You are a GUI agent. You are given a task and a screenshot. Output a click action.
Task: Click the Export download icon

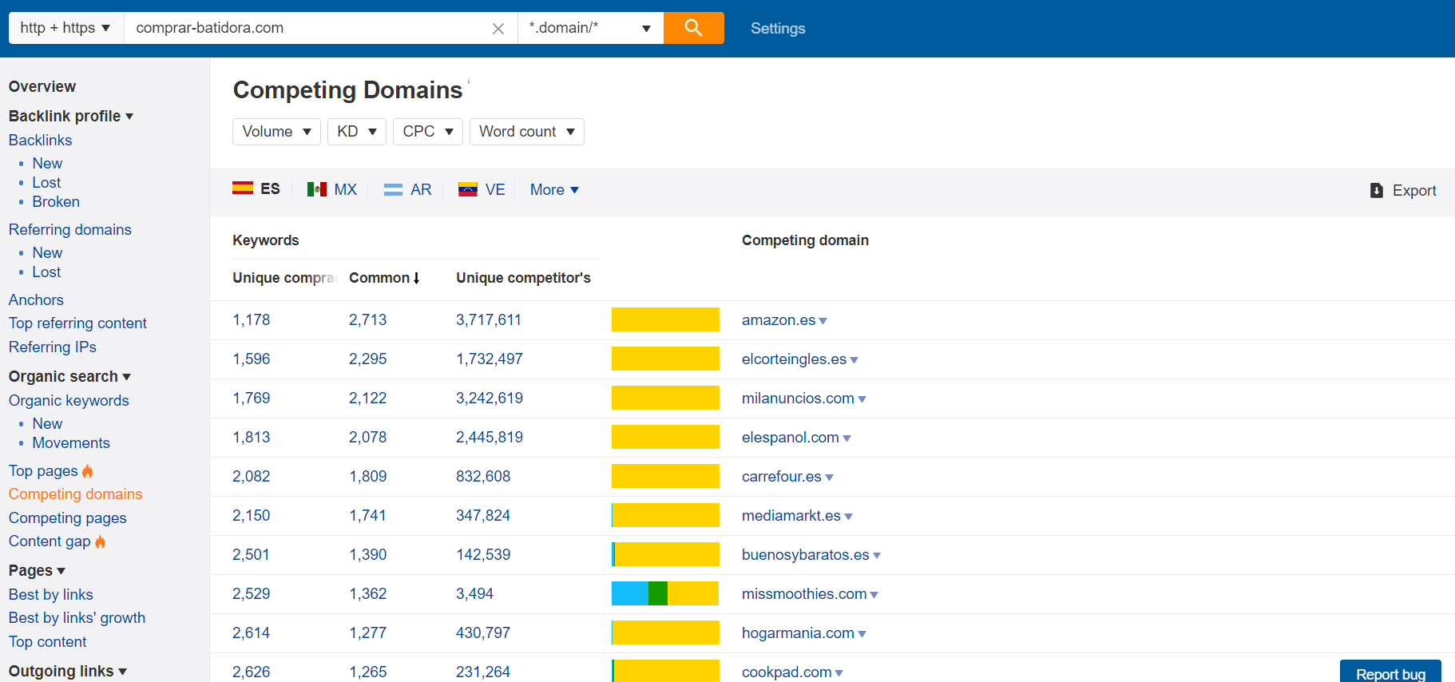click(x=1377, y=190)
